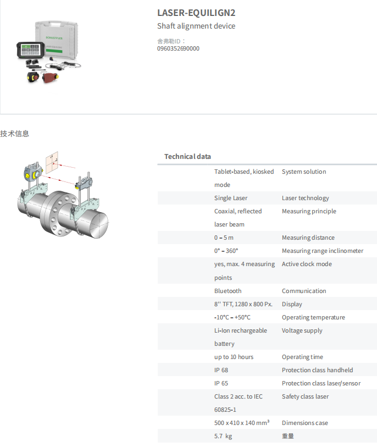
Task: Click the 'Laser technology' label
Action: [x=306, y=198]
